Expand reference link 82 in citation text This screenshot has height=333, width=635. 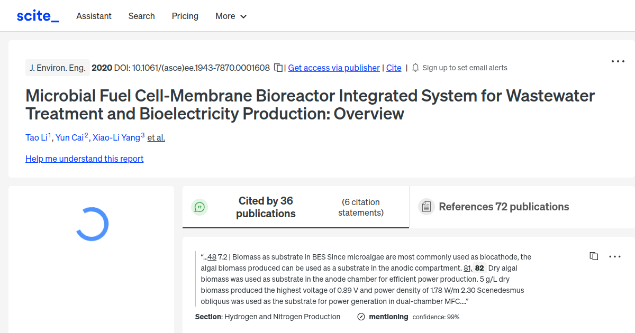479,268
